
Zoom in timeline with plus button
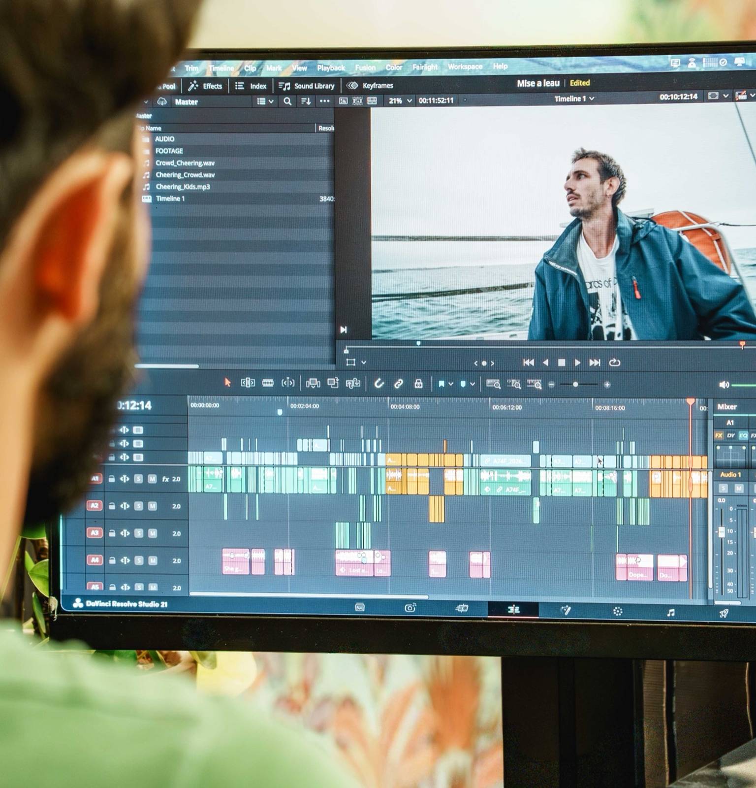click(607, 384)
